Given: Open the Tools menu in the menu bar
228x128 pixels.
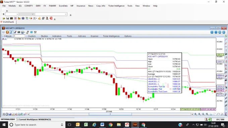Looking at the screenshot, I should (130, 6).
